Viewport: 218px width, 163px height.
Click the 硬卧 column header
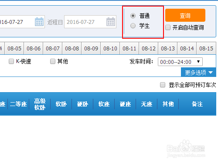pos(82,104)
